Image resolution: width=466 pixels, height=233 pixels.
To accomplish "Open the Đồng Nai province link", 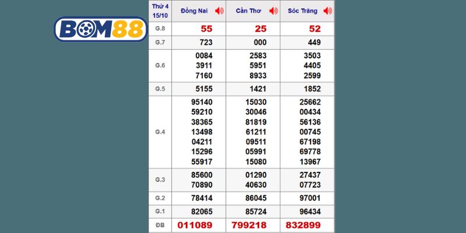I will coord(195,11).
